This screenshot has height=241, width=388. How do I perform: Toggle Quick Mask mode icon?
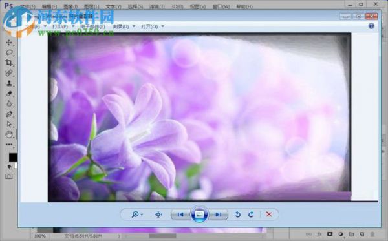(x=9, y=176)
